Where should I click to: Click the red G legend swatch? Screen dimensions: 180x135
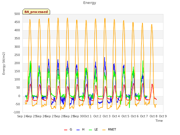click(66, 130)
